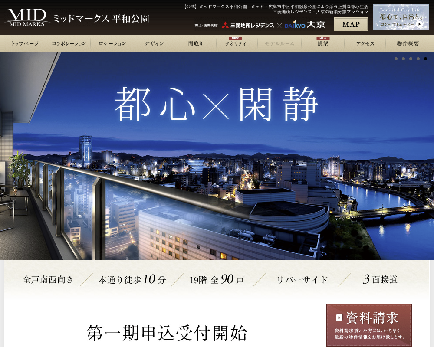Click the DAIKYO 大京 logo

[x=305, y=25]
